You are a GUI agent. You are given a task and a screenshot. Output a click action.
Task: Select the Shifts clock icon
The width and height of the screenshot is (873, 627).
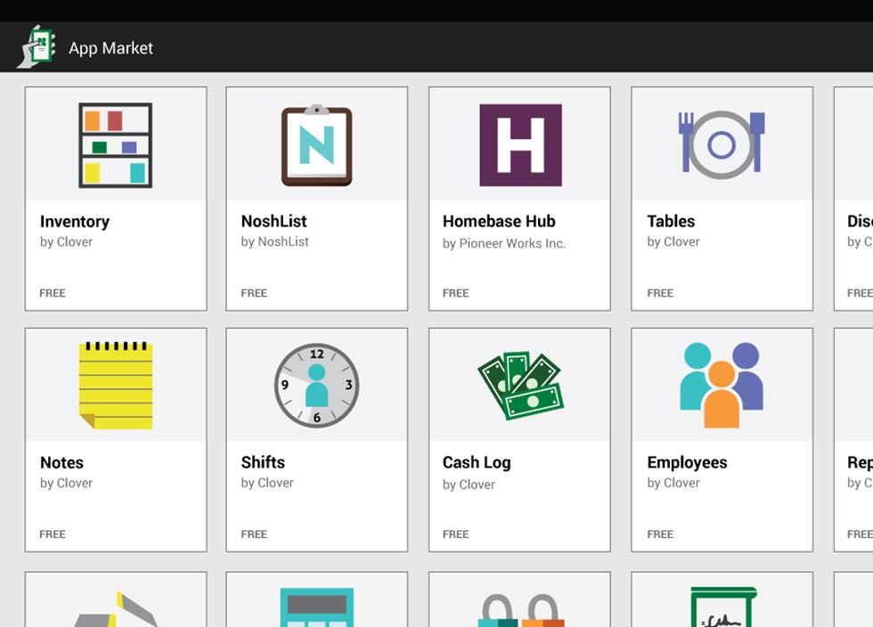[x=317, y=386]
